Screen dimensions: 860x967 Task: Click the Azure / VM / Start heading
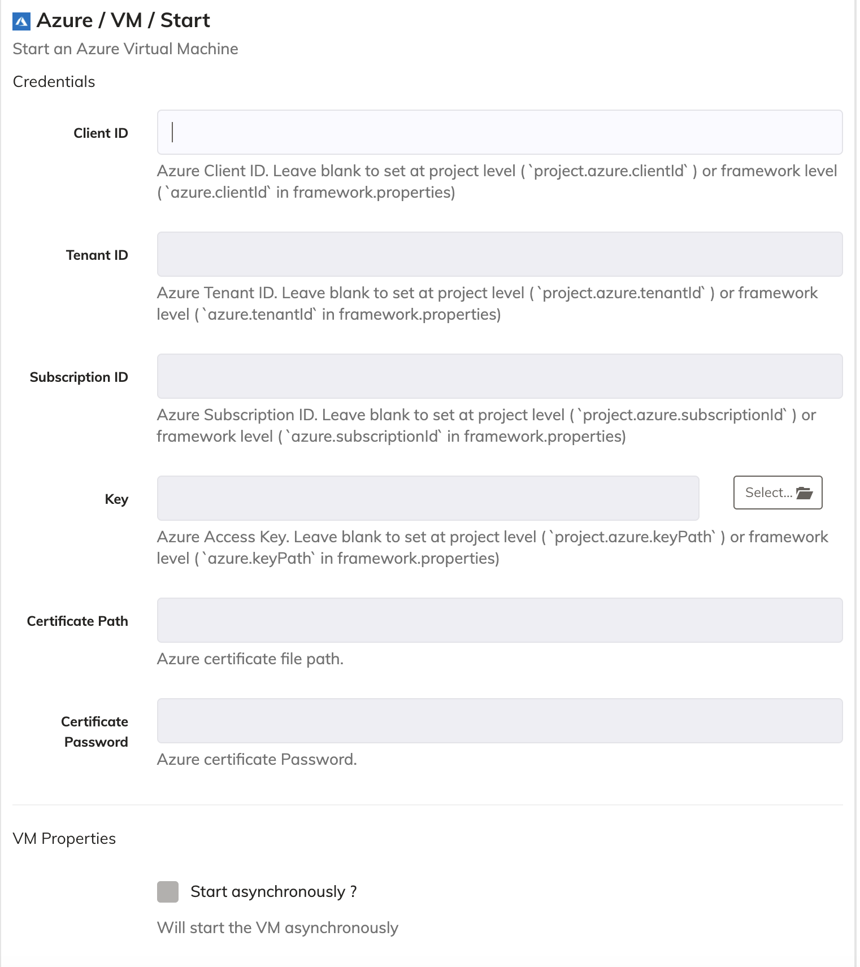coord(123,20)
